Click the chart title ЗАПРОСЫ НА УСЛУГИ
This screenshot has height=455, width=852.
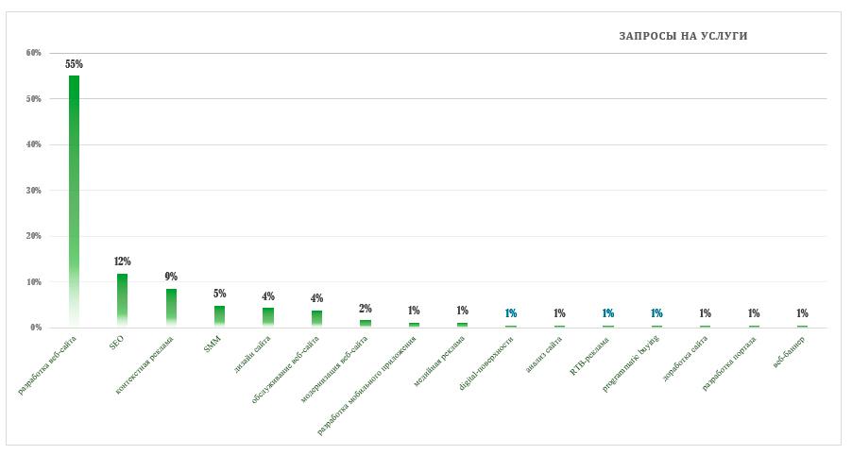pyautogui.click(x=683, y=36)
